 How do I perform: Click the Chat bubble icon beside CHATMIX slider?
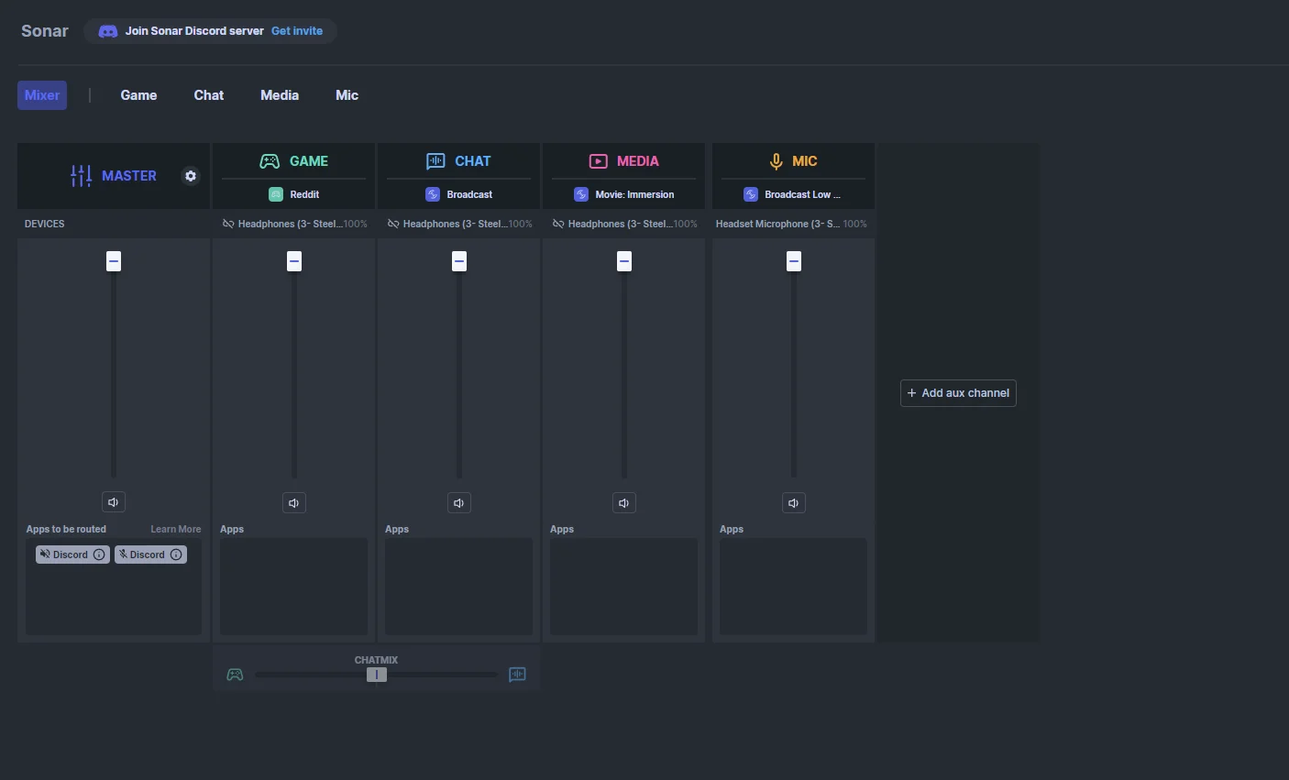(516, 674)
